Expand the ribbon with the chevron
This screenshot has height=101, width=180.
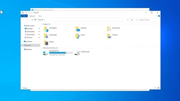(156, 16)
